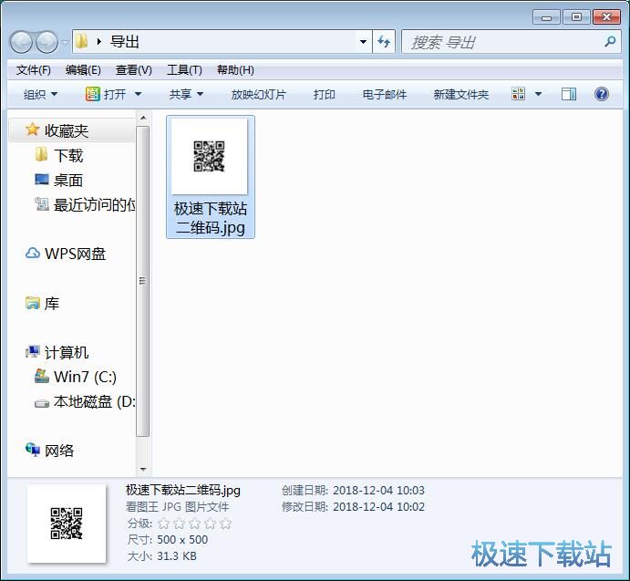Minimize the explorer window
Viewport: 630px width, 581px height.
546,17
